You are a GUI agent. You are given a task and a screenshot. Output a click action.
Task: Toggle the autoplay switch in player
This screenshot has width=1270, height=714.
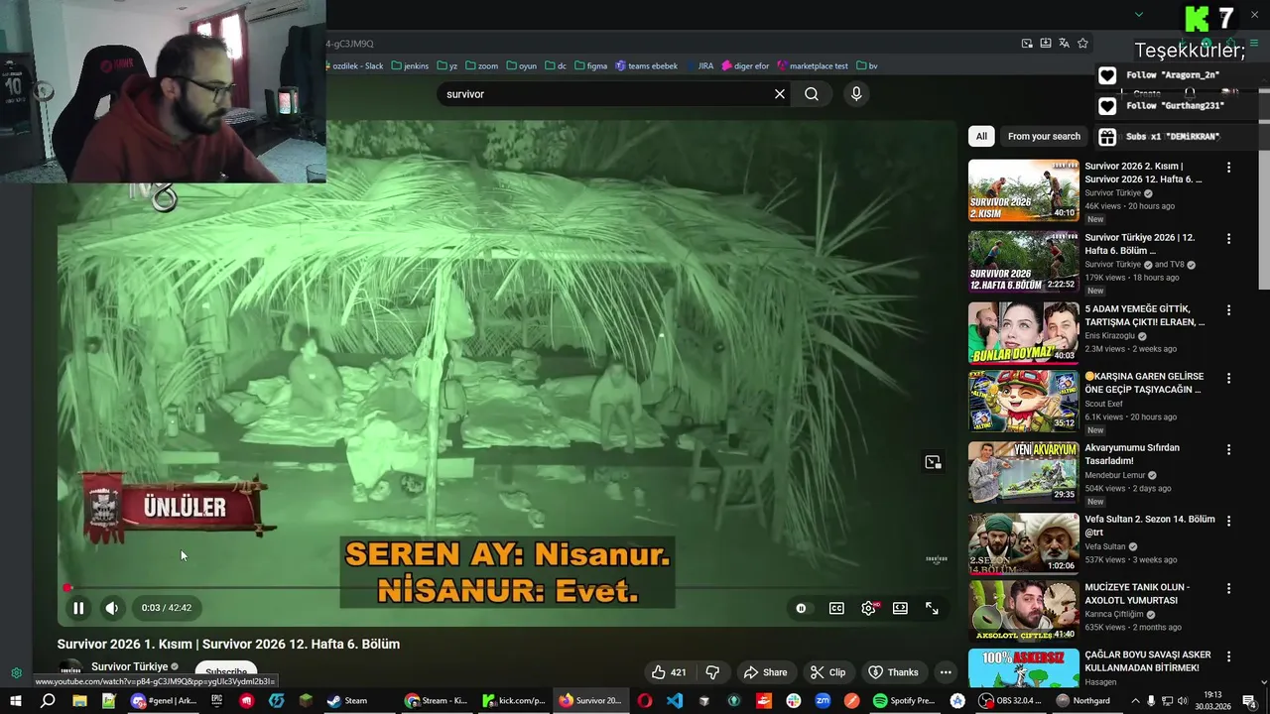click(802, 608)
